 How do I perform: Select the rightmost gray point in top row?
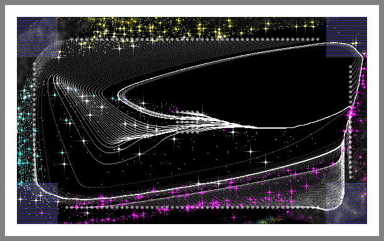[x=318, y=39]
